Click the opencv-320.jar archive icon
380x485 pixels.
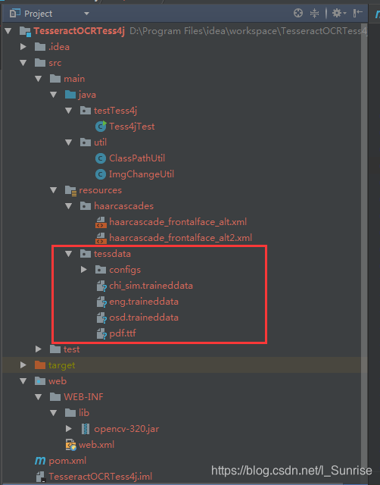(86, 429)
